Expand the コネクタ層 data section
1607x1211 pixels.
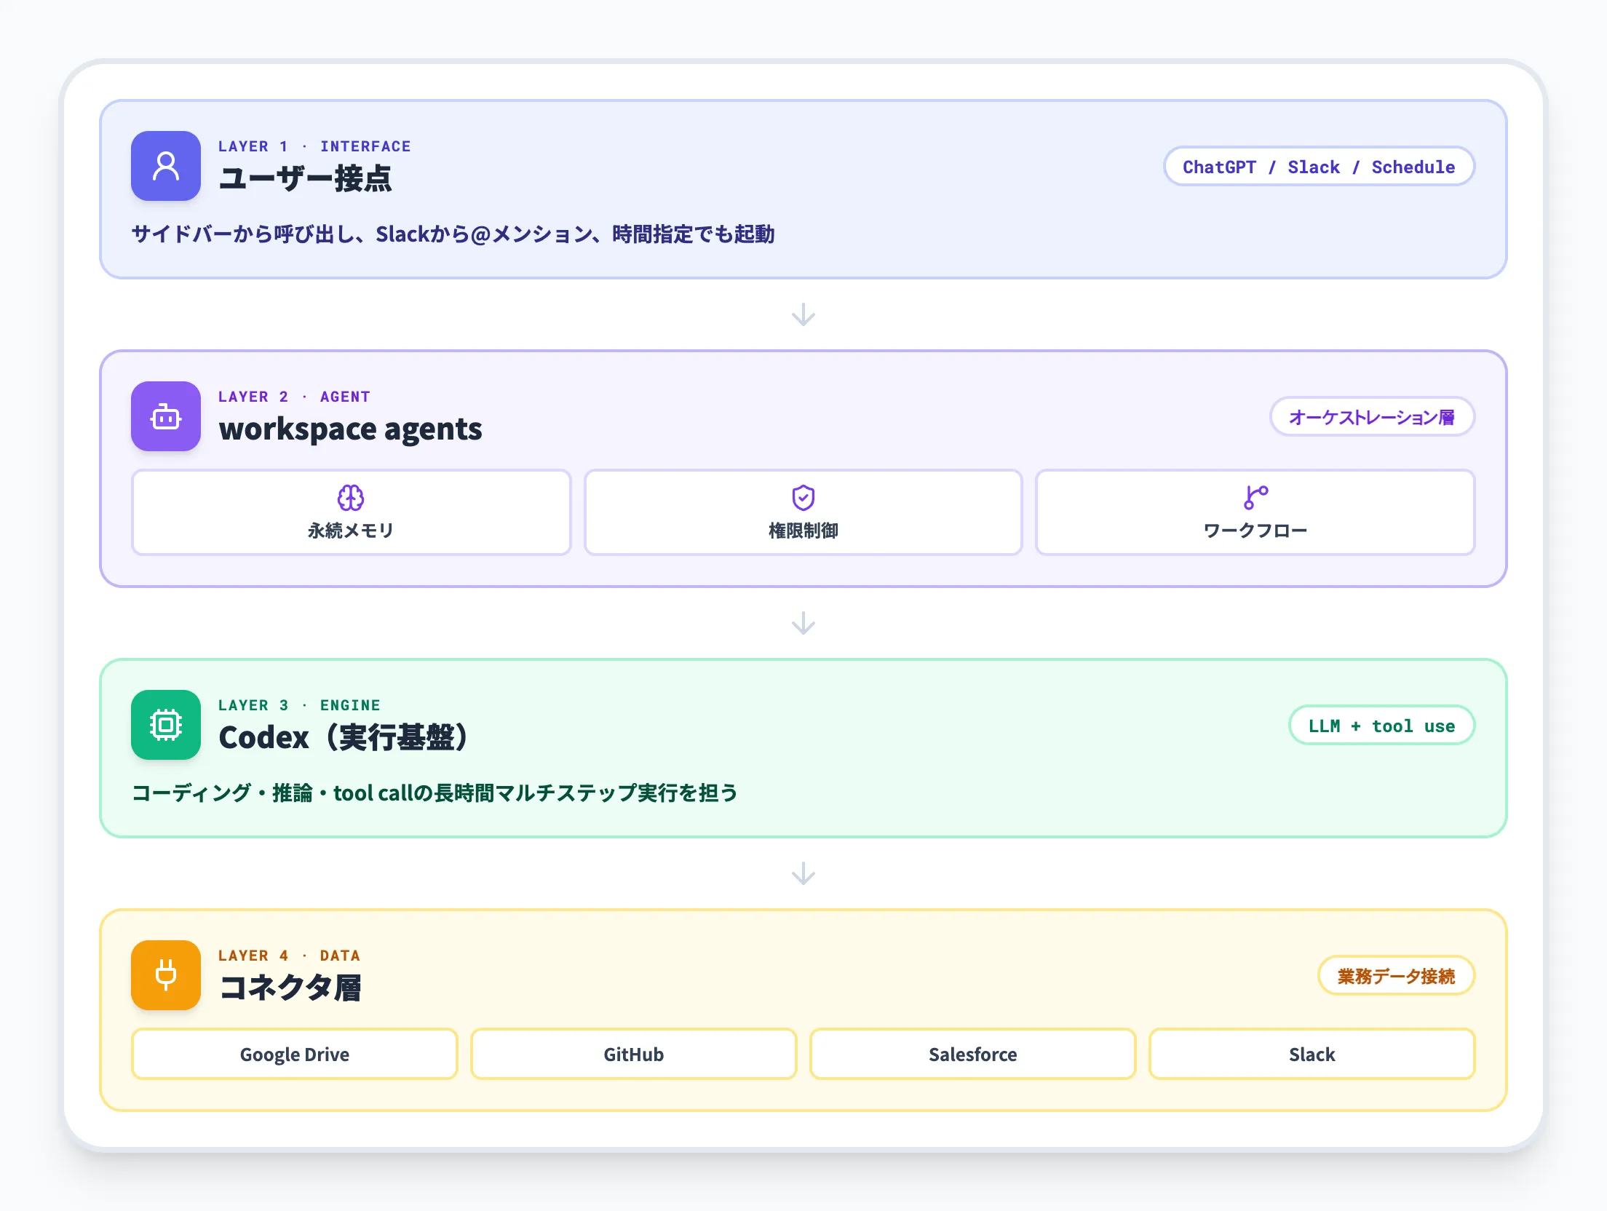(x=291, y=988)
